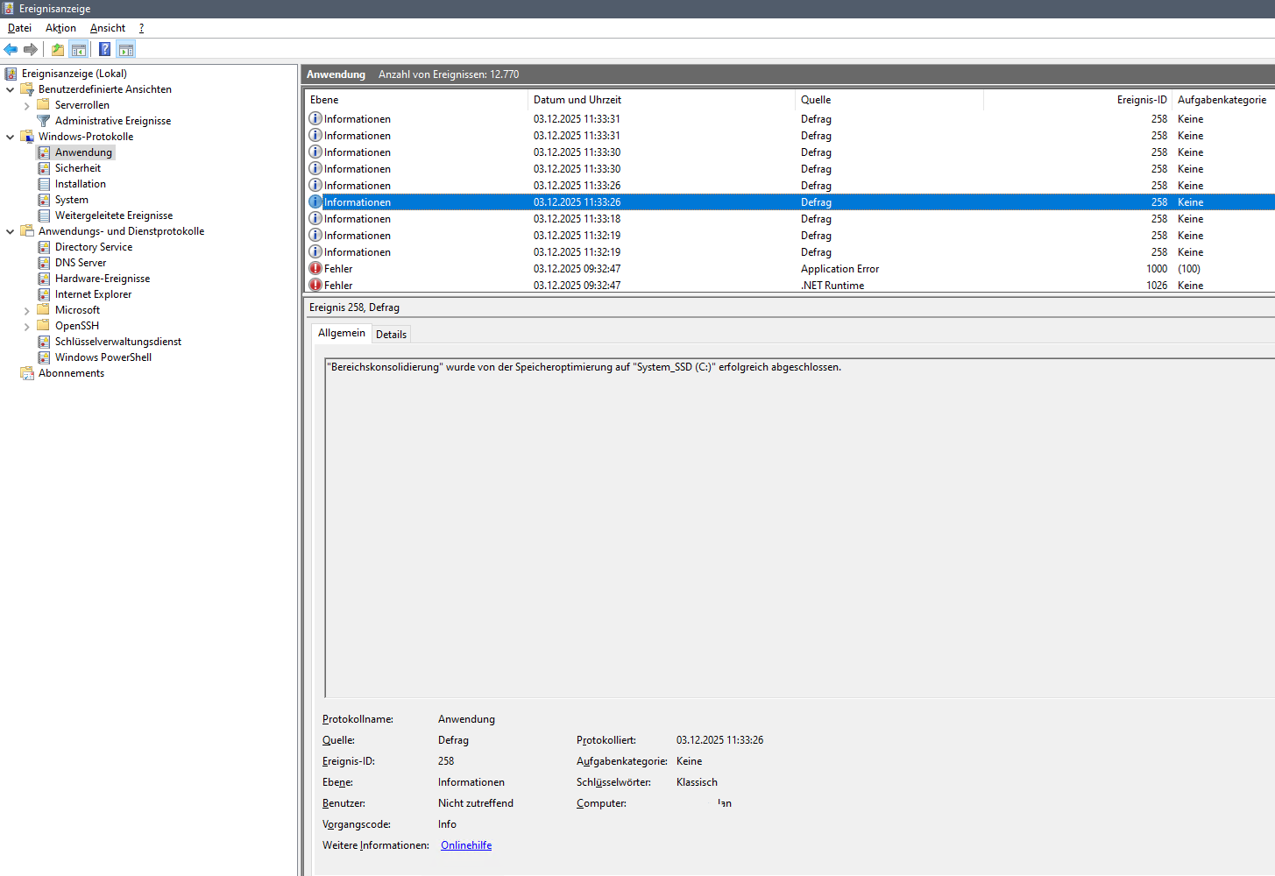Screen dimensions: 1275x876
Task: Click the Schlüsselverwaltungsdienst log icon
Action: coord(44,342)
